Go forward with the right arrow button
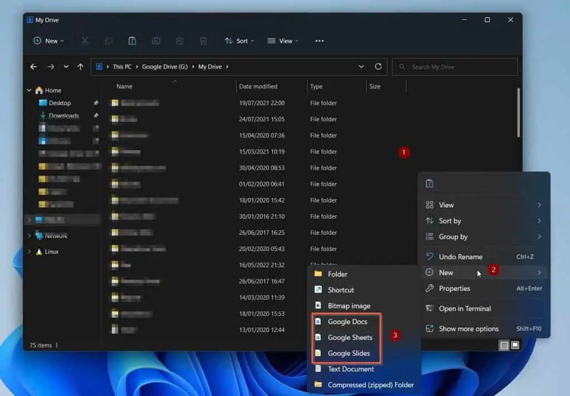This screenshot has width=570, height=396. pos(51,67)
